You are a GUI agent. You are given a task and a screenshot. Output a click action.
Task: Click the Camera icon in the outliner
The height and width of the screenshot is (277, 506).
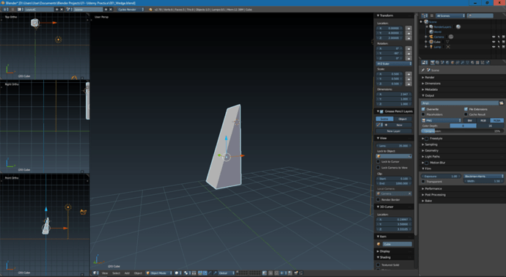click(431, 37)
